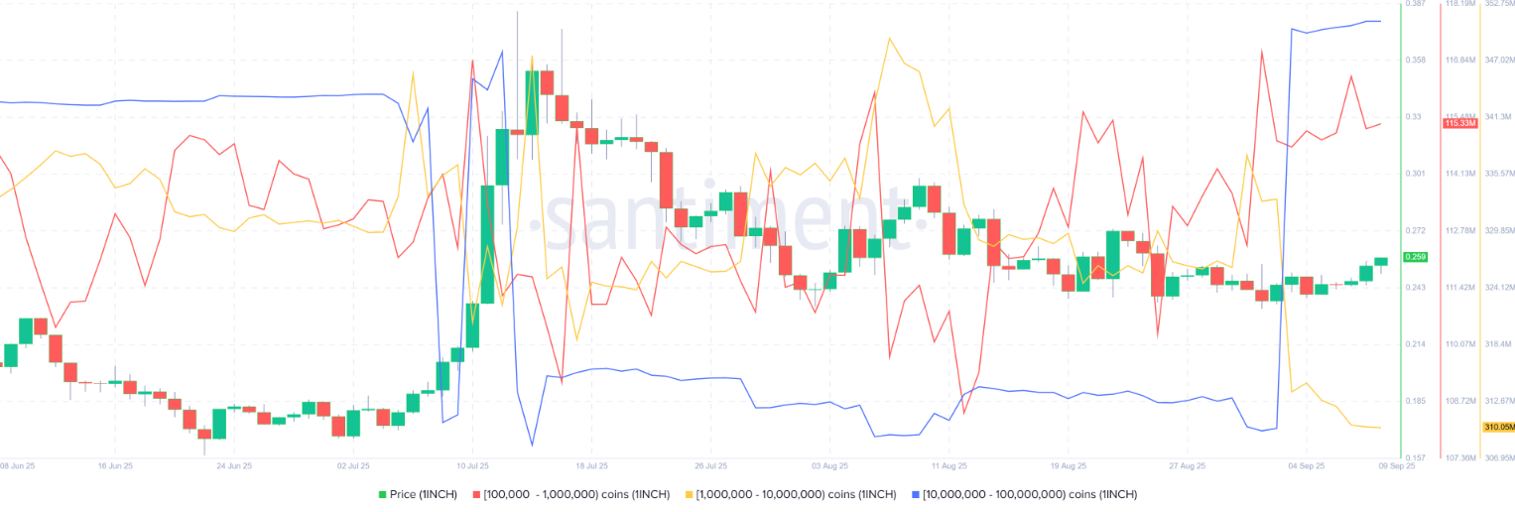Select the 04 Sep 25 date label
1515x512 pixels.
(1306, 464)
